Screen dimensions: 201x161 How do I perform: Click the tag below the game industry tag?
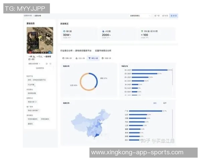click(x=31, y=85)
